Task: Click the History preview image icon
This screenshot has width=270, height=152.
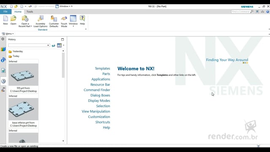Action: coord(59,45)
